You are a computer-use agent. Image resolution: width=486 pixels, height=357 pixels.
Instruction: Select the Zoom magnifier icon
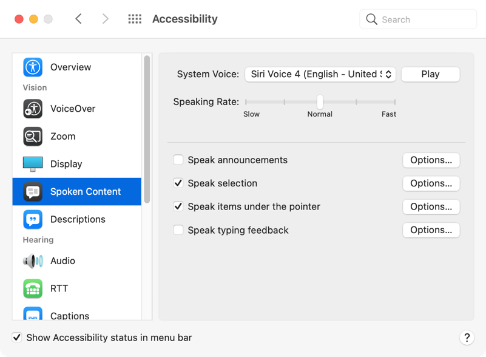point(33,137)
